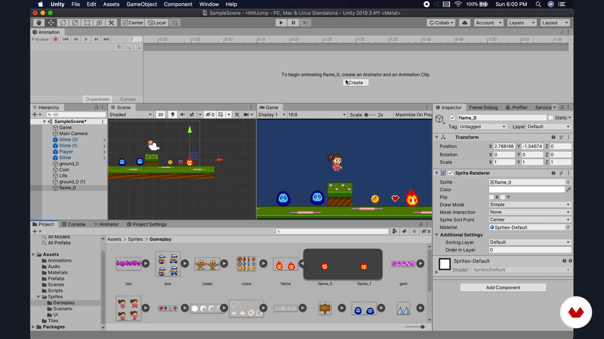The image size is (604, 339).
Task: Search by label in Project panel
Action: coord(404,231)
